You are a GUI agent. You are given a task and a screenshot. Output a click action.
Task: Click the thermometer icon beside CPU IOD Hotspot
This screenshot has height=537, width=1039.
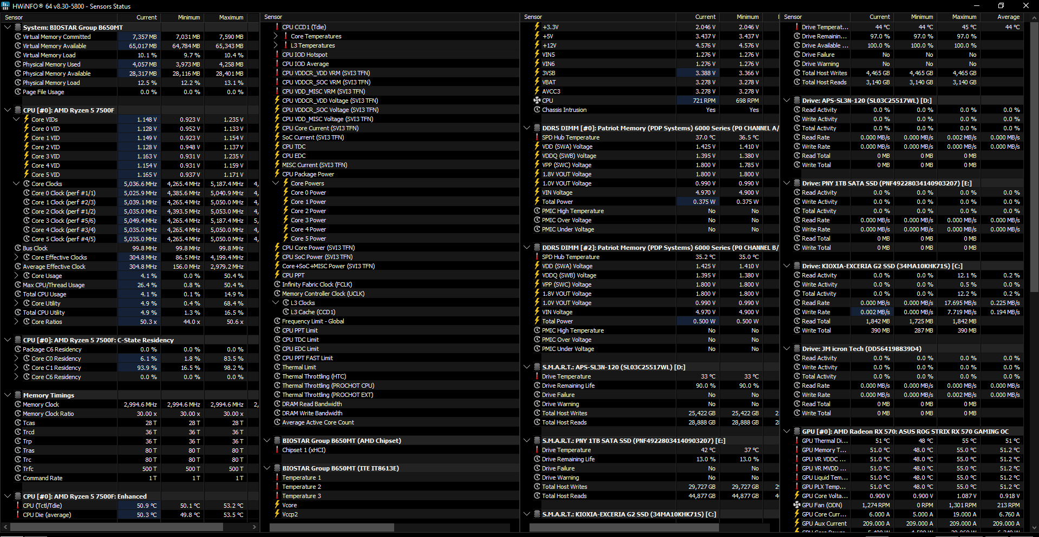[277, 55]
